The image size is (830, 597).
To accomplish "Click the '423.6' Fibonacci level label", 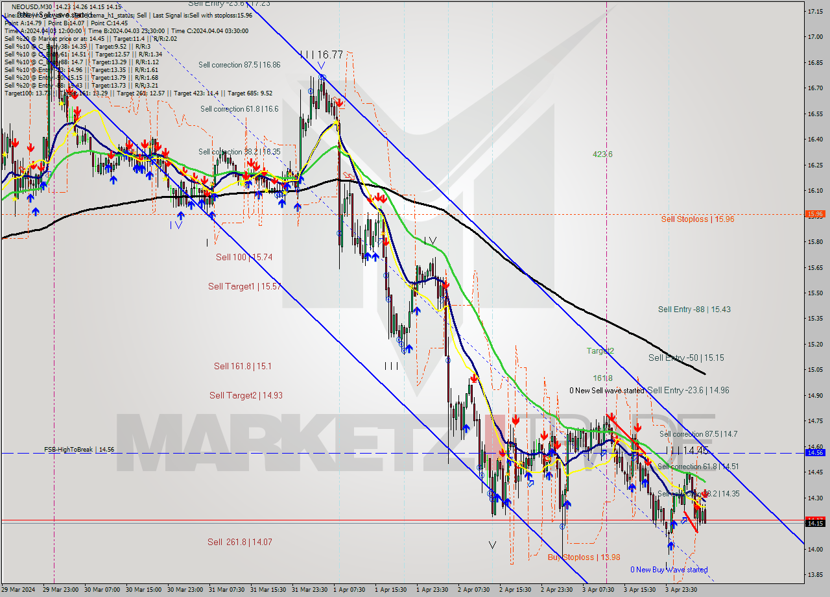I will [602, 154].
